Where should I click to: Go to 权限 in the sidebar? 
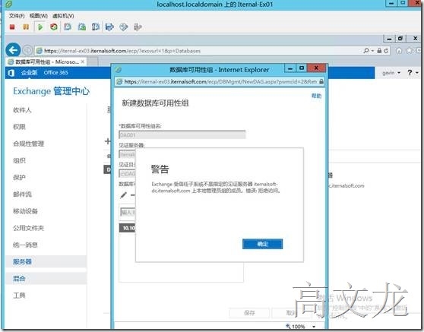click(x=19, y=127)
